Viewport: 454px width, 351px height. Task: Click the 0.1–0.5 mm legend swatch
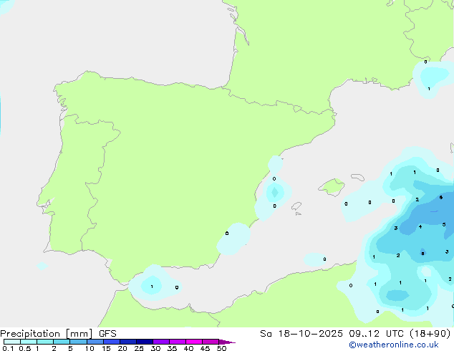tap(12, 342)
